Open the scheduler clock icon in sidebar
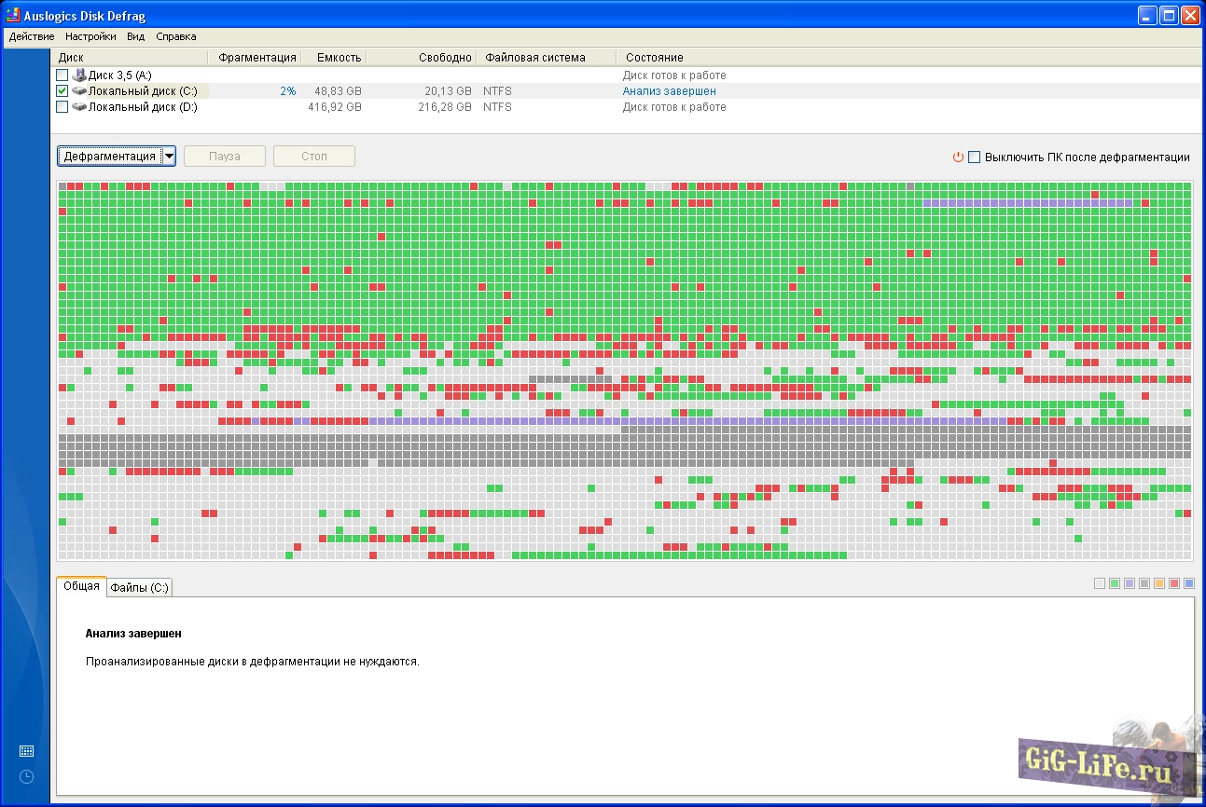This screenshot has width=1206, height=807. tap(26, 776)
